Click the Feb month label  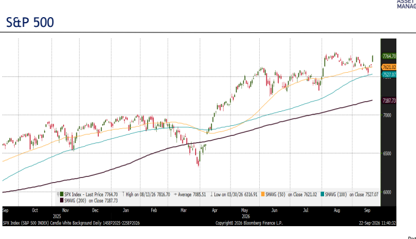pyautogui.click(x=154, y=210)
